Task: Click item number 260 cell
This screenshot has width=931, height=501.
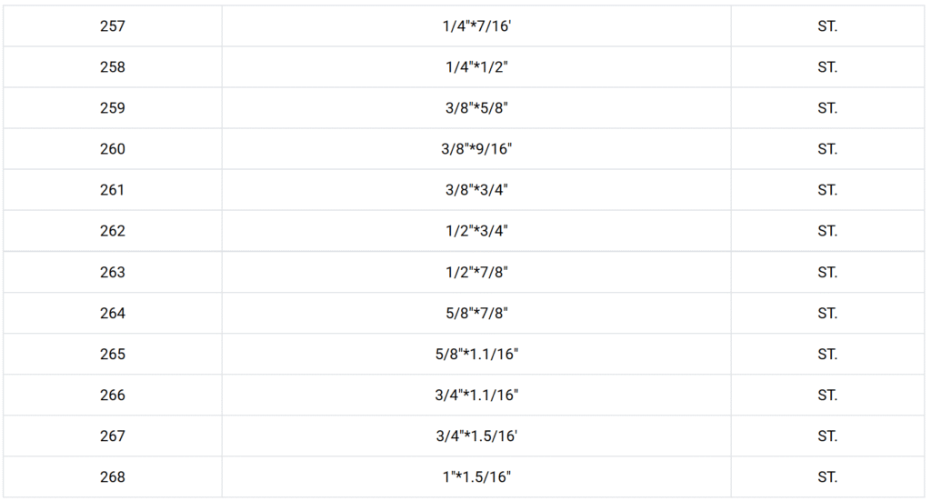Action: coord(113,149)
